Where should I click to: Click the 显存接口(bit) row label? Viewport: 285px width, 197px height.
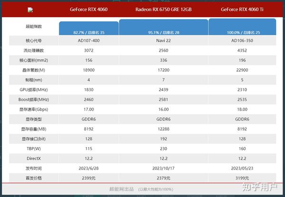click(x=34, y=139)
